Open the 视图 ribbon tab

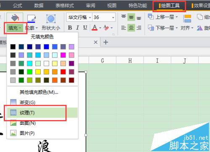(112, 5)
